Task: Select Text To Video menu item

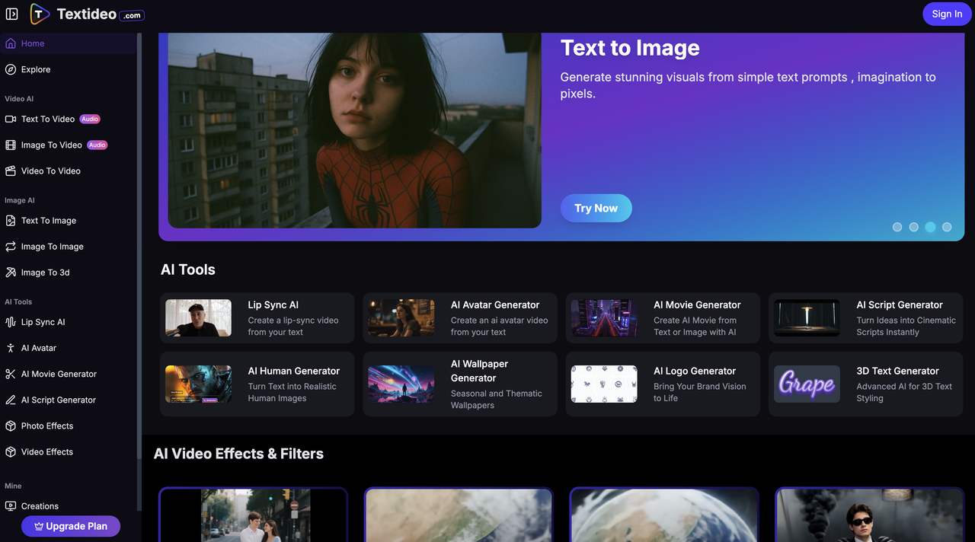Action: (x=69, y=119)
